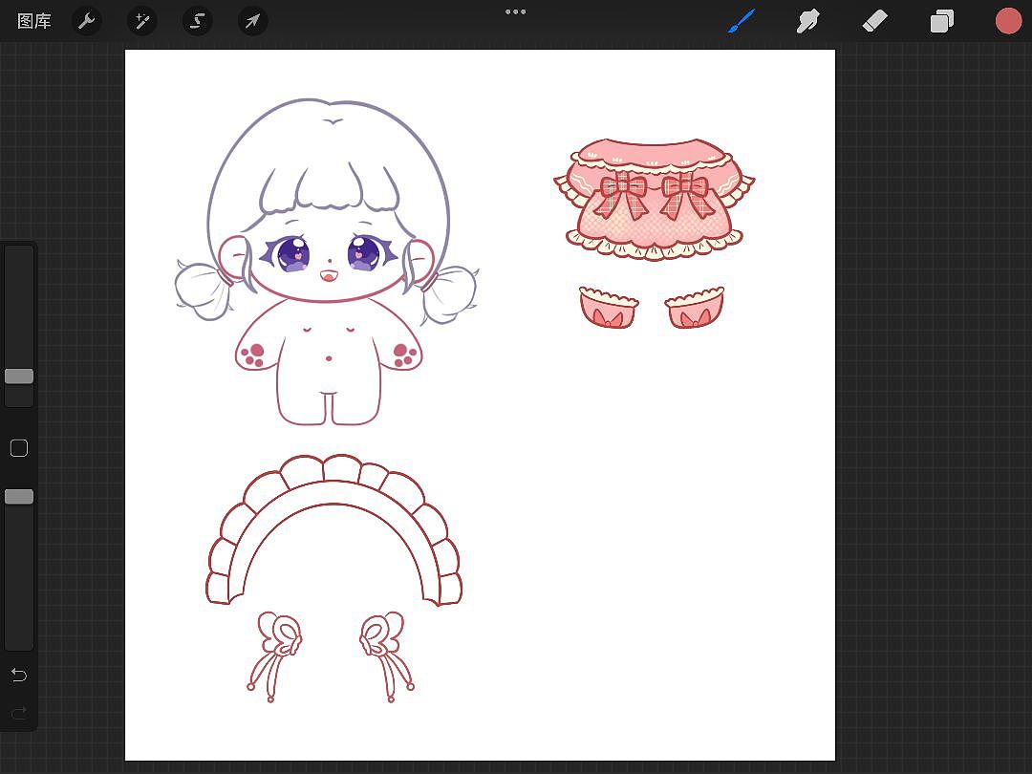Open the 图库 gallery
This screenshot has width=1032, height=774.
click(33, 21)
